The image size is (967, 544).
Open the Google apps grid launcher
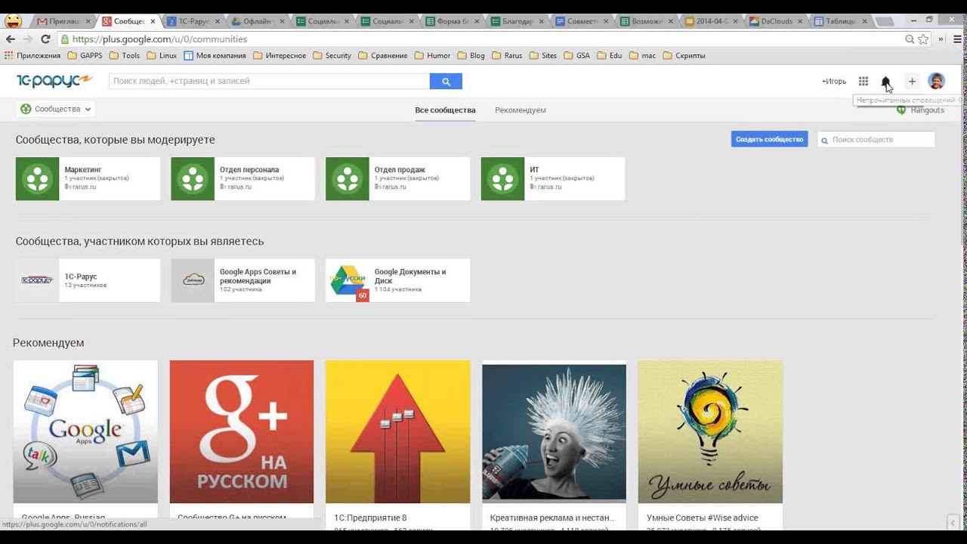[x=864, y=82]
